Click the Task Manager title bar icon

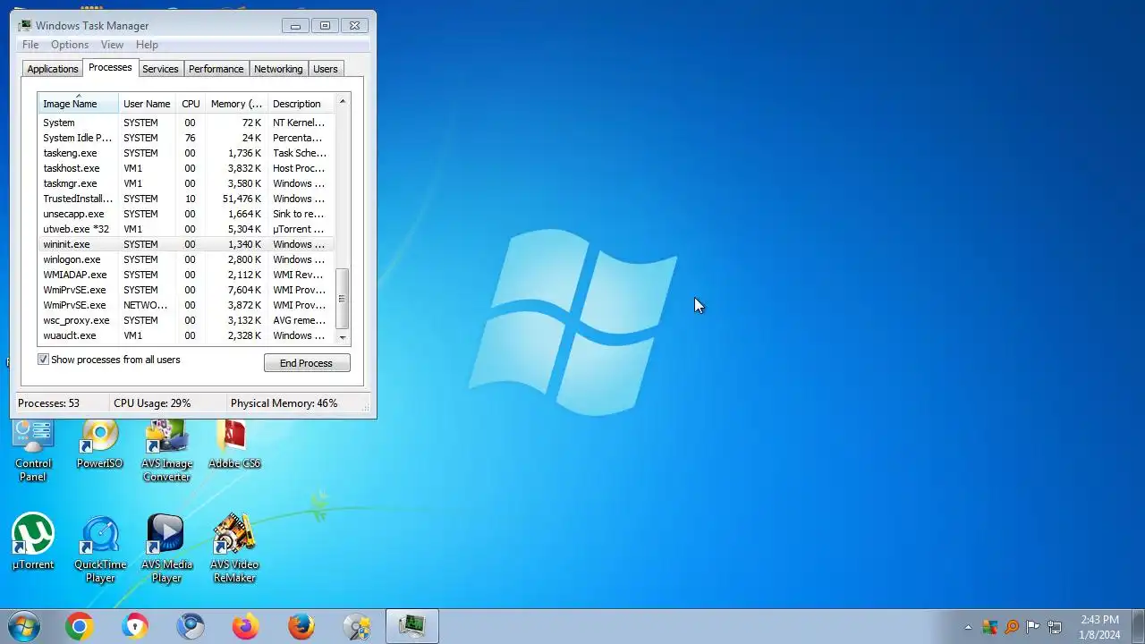click(x=25, y=25)
